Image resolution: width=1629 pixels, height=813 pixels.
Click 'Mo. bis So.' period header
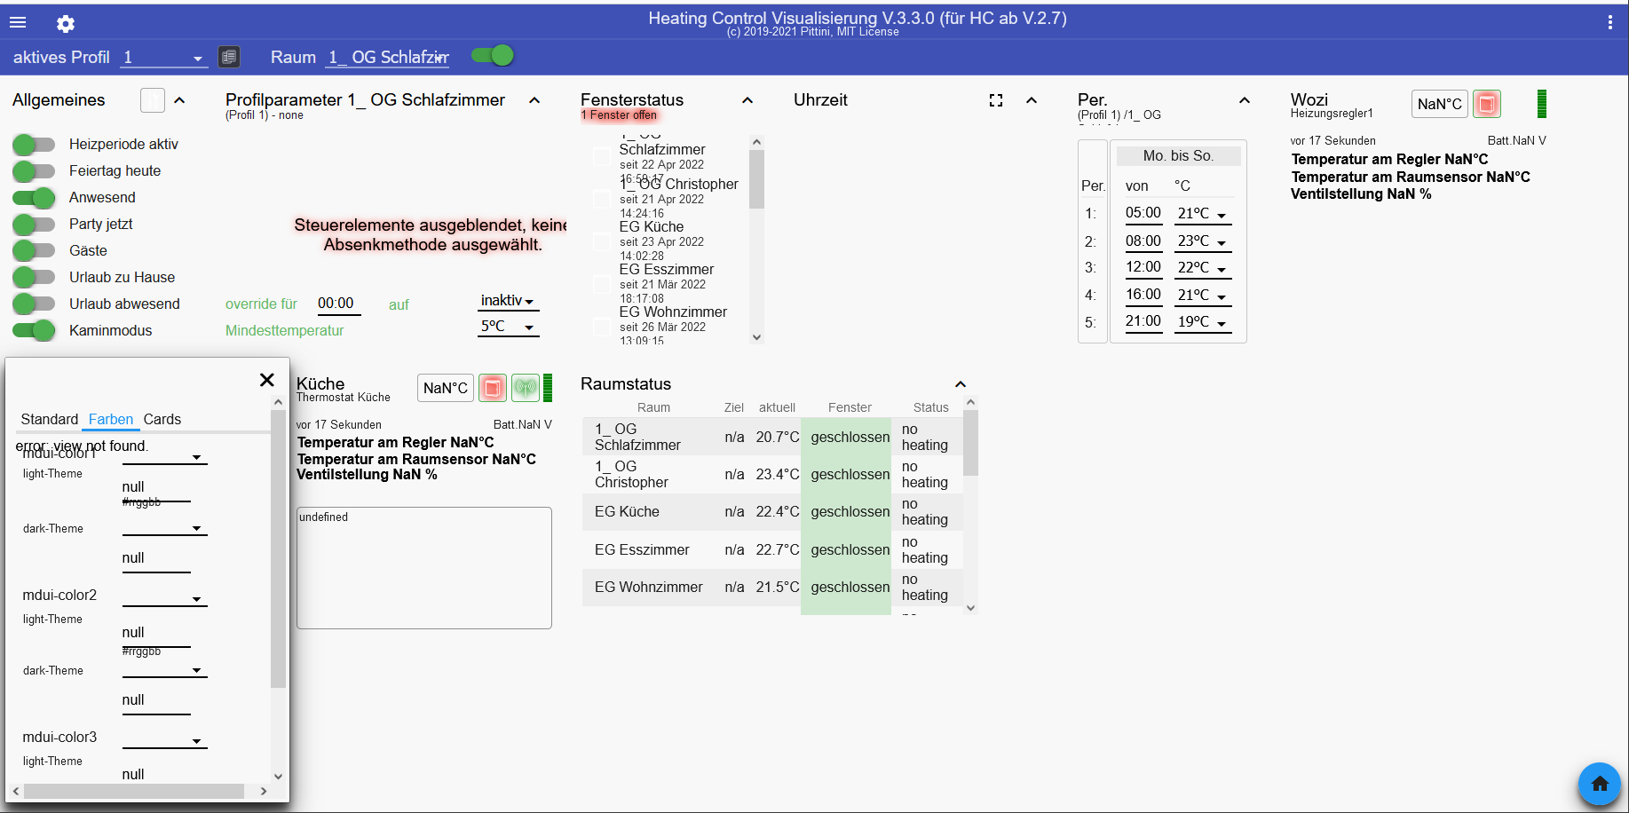coord(1178,156)
